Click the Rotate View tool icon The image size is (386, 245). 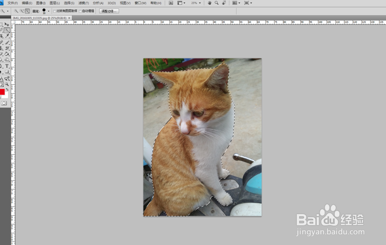tap(224, 3)
